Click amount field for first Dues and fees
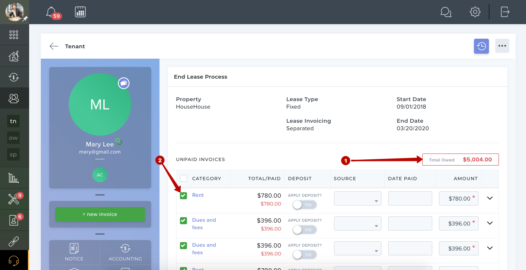526x270 pixels. click(459, 223)
